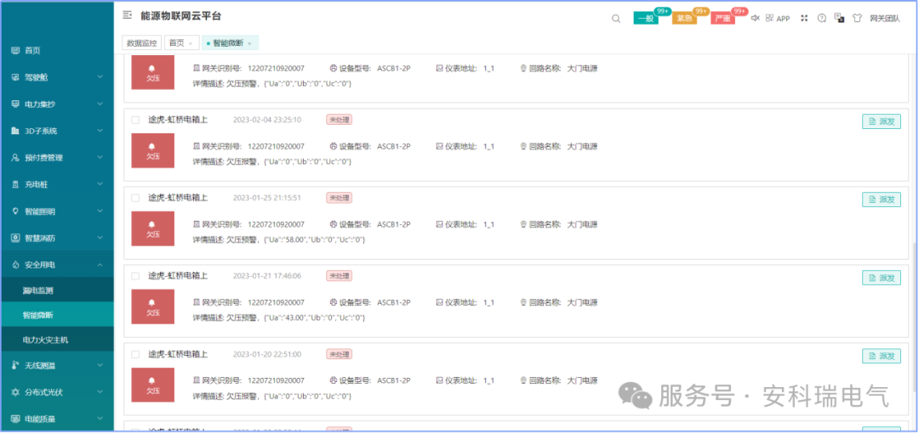Check the 2023-01-21 17:46:06 alarm checkbox
The width and height of the screenshot is (919, 433).
tap(135, 276)
